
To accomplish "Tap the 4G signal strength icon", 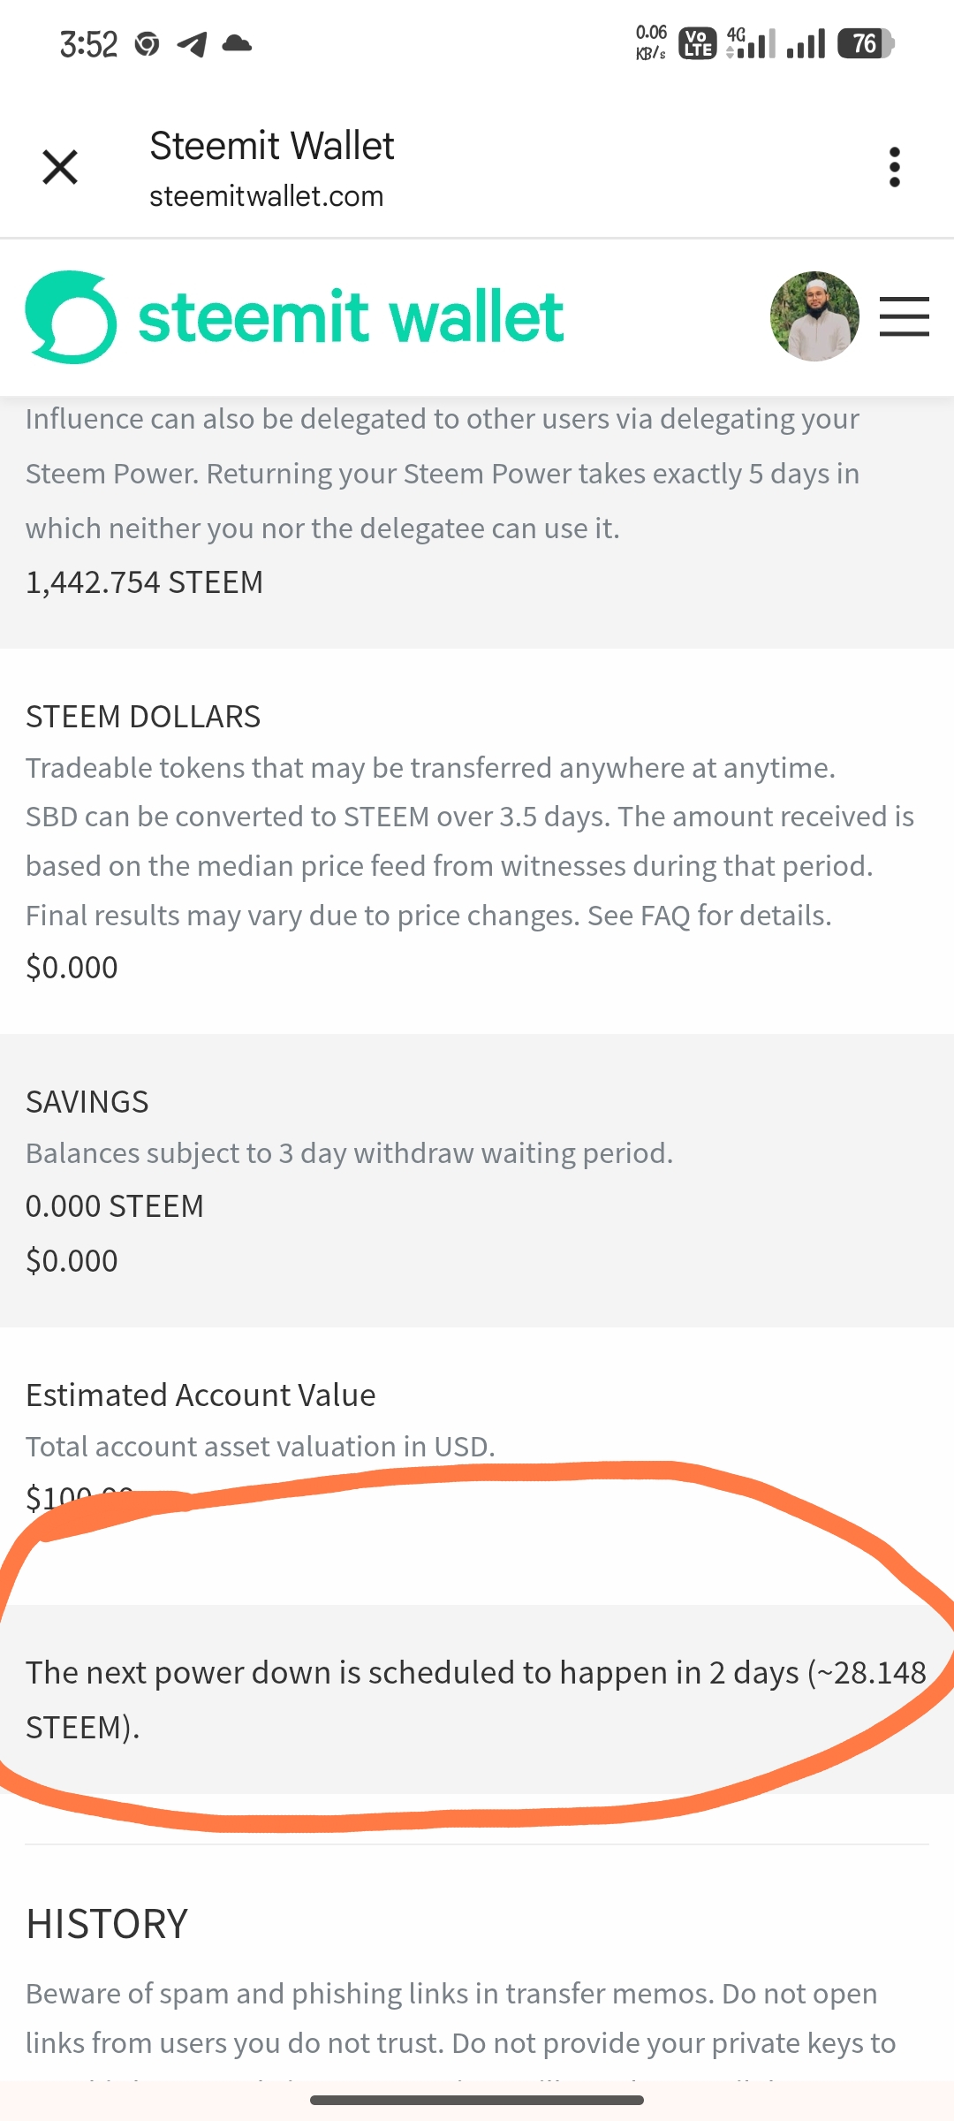I will [x=750, y=43].
